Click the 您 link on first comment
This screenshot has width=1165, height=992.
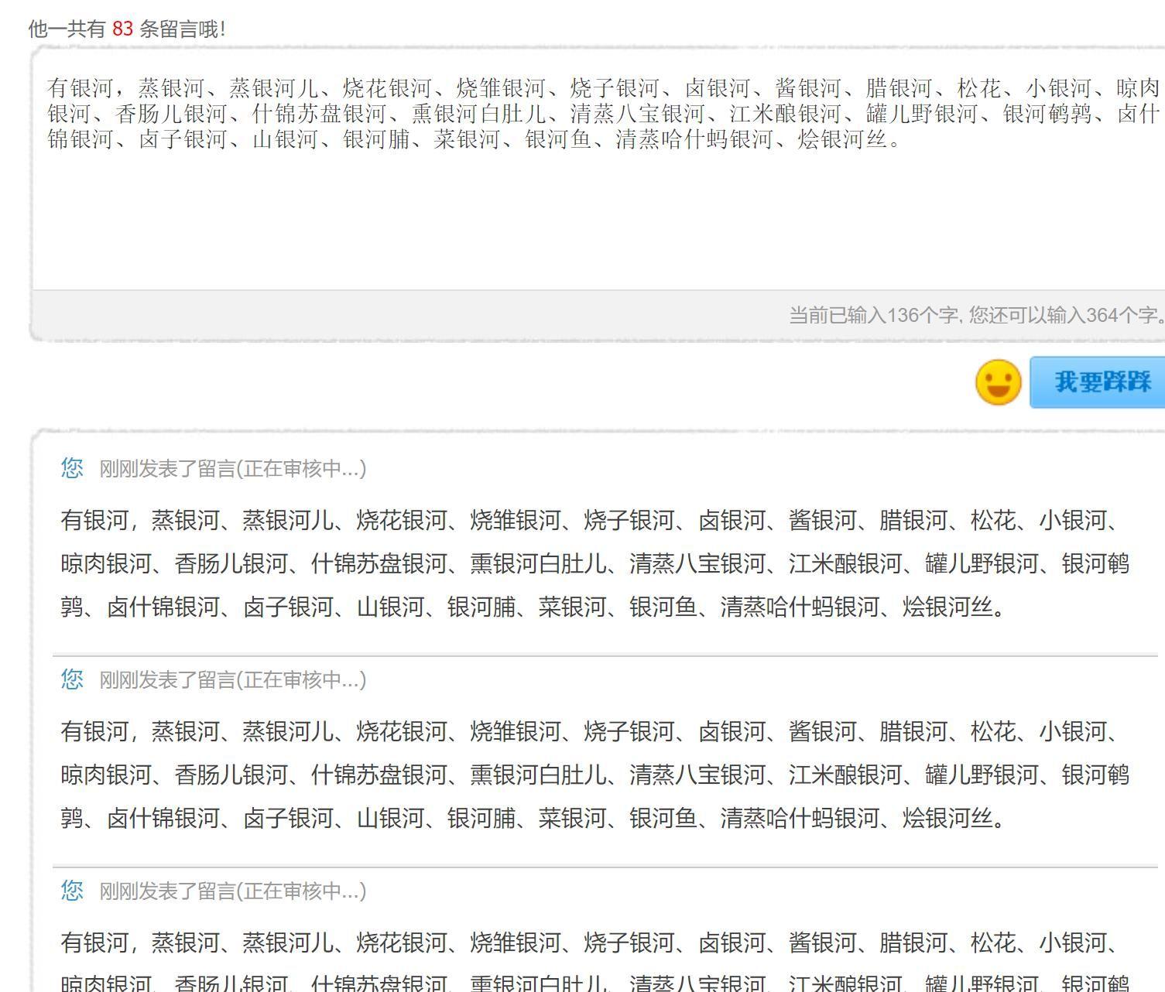[72, 468]
